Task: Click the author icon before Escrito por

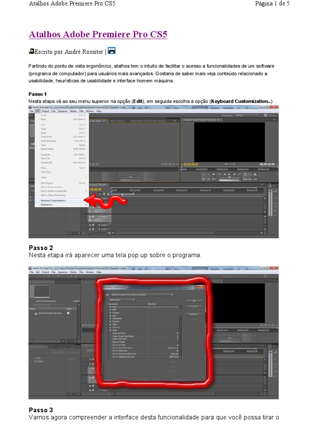Action: (32, 51)
